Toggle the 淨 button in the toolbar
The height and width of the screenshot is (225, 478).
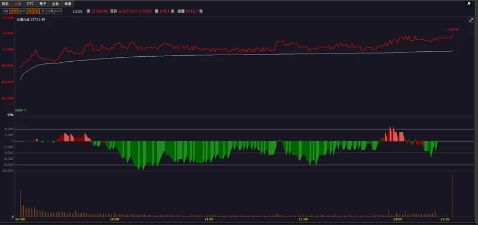tap(43, 11)
